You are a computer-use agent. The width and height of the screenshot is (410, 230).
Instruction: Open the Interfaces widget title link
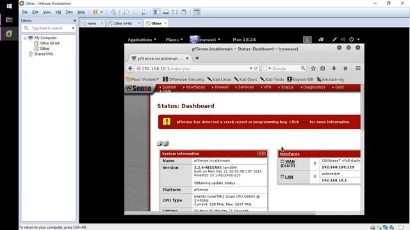290,154
